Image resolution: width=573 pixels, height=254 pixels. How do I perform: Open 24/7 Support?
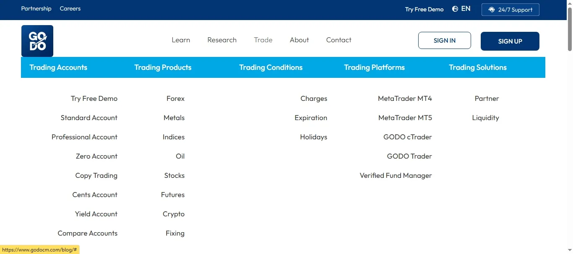(510, 10)
